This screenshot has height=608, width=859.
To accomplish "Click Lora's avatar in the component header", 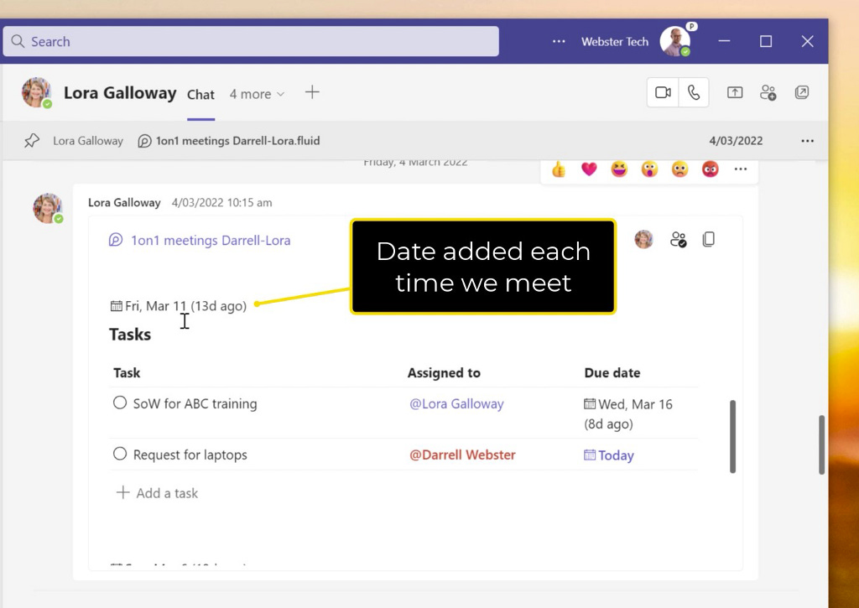I will [643, 239].
